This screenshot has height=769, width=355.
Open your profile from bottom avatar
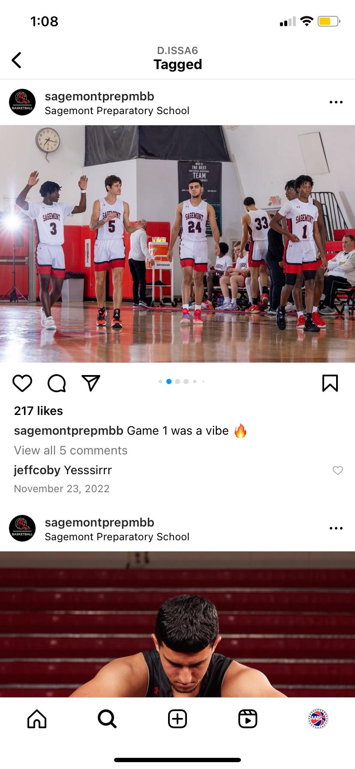[x=318, y=719]
